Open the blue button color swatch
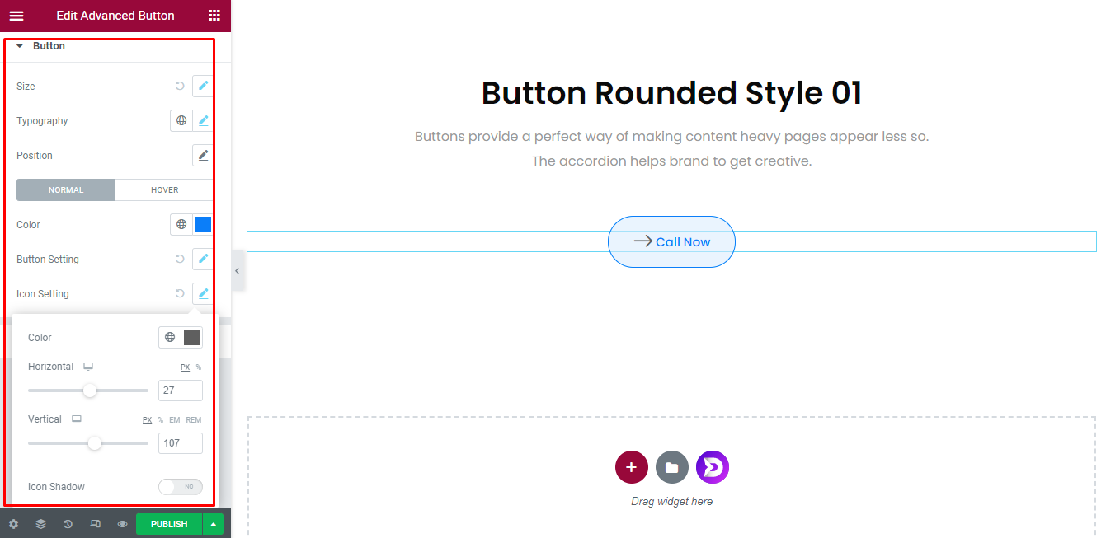This screenshot has height=538, width=1106. [203, 224]
